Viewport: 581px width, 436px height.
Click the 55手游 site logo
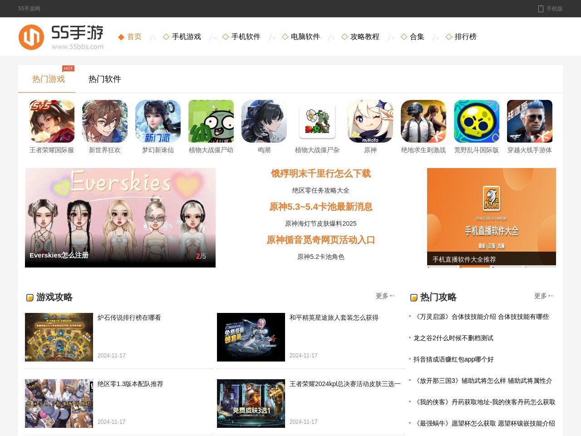[61, 37]
